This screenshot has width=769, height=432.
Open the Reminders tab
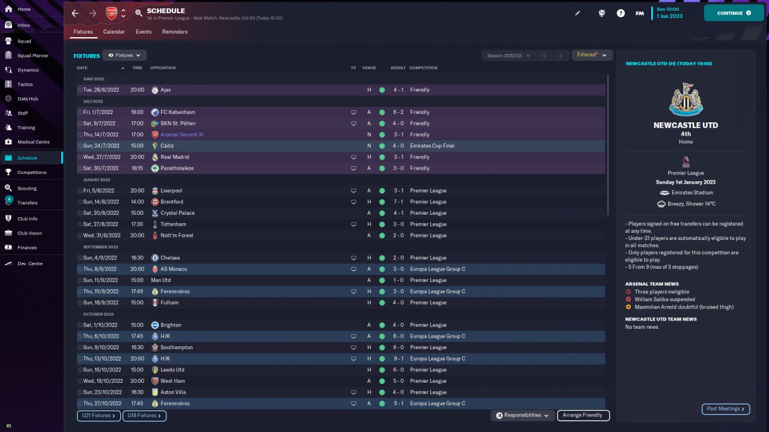coord(175,32)
